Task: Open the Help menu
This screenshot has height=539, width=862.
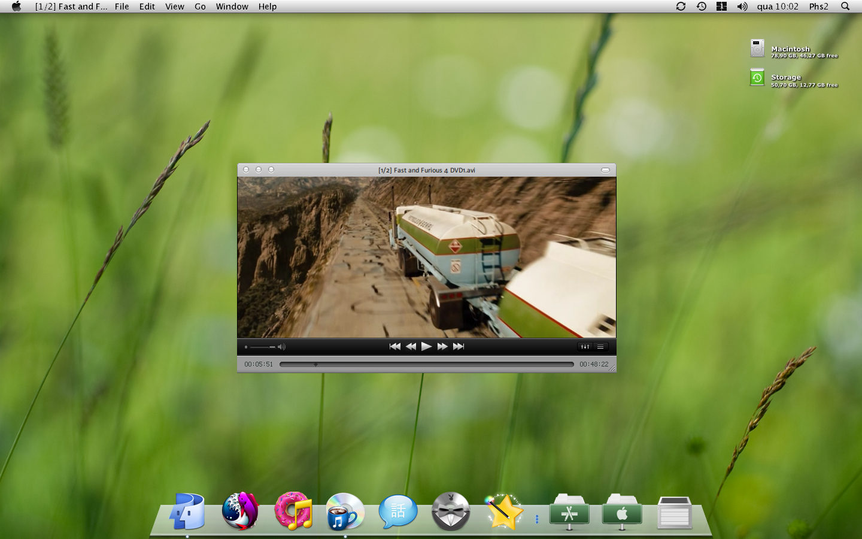Action: coord(268,7)
